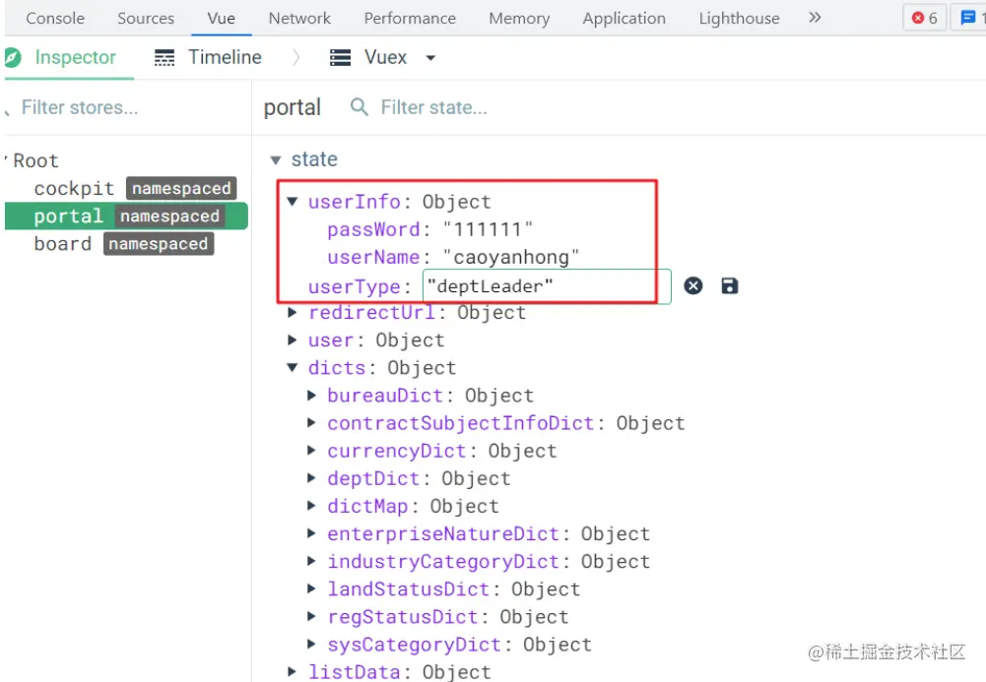The image size is (986, 682).
Task: Expand the user object
Action: click(293, 340)
